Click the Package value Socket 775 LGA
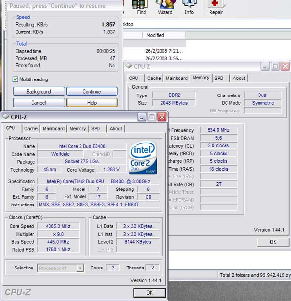Viewport: 291px width, 301px height. click(82, 161)
